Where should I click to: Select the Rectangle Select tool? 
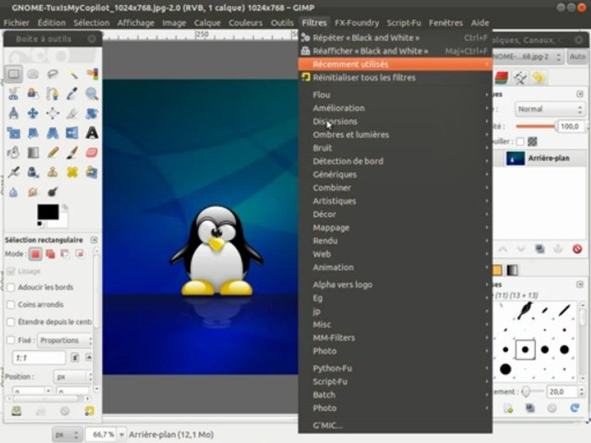pos(14,74)
